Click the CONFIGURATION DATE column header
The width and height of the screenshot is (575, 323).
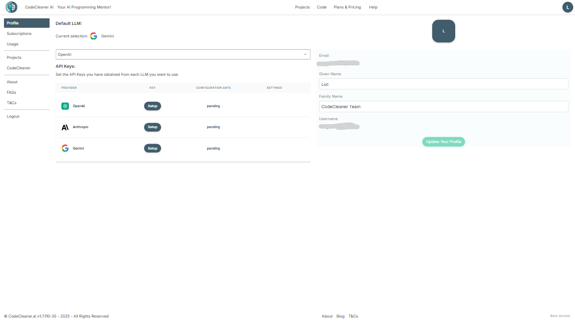pyautogui.click(x=214, y=88)
